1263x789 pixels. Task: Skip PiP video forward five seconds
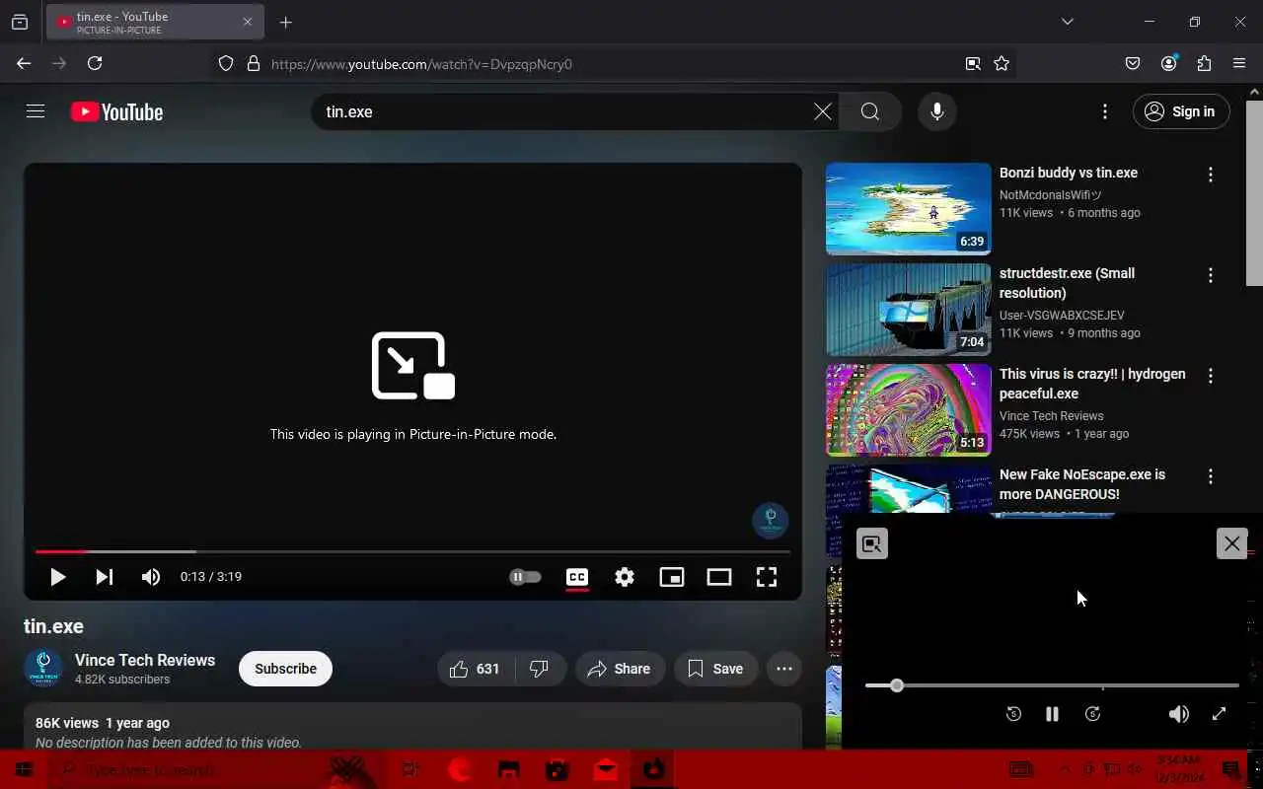coord(1092,714)
